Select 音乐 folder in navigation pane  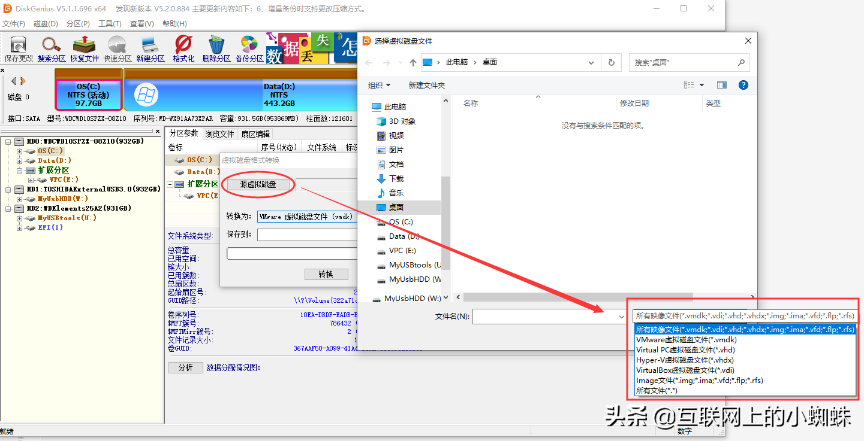pos(390,193)
